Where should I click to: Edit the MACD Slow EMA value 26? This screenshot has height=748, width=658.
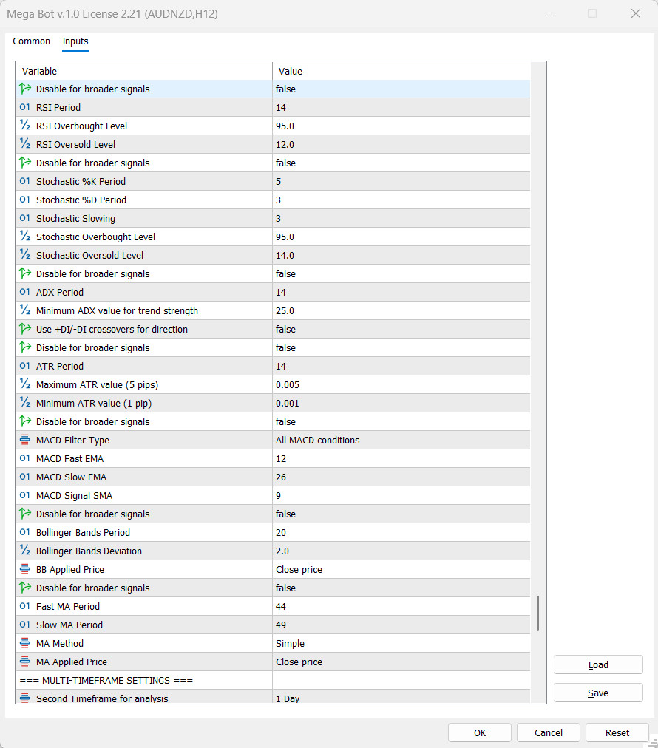tap(401, 477)
